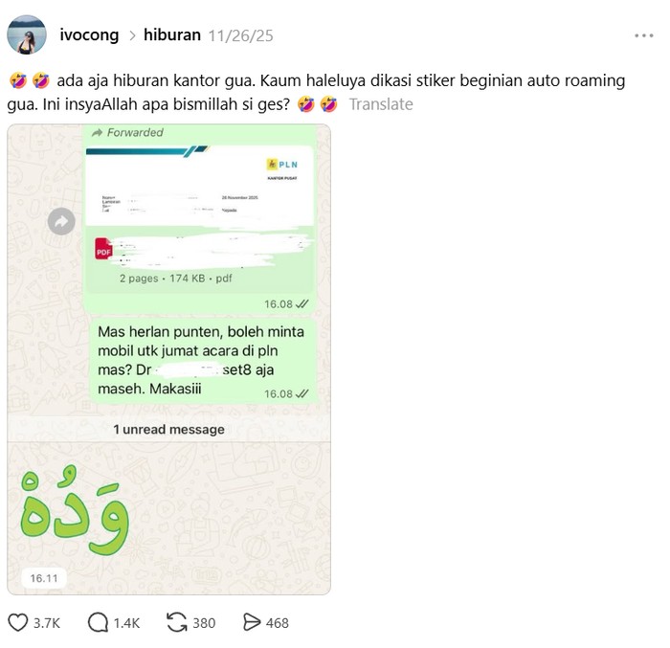Click the gray forward arrow circle
This screenshot has width=670, height=648.
pyautogui.click(x=61, y=221)
